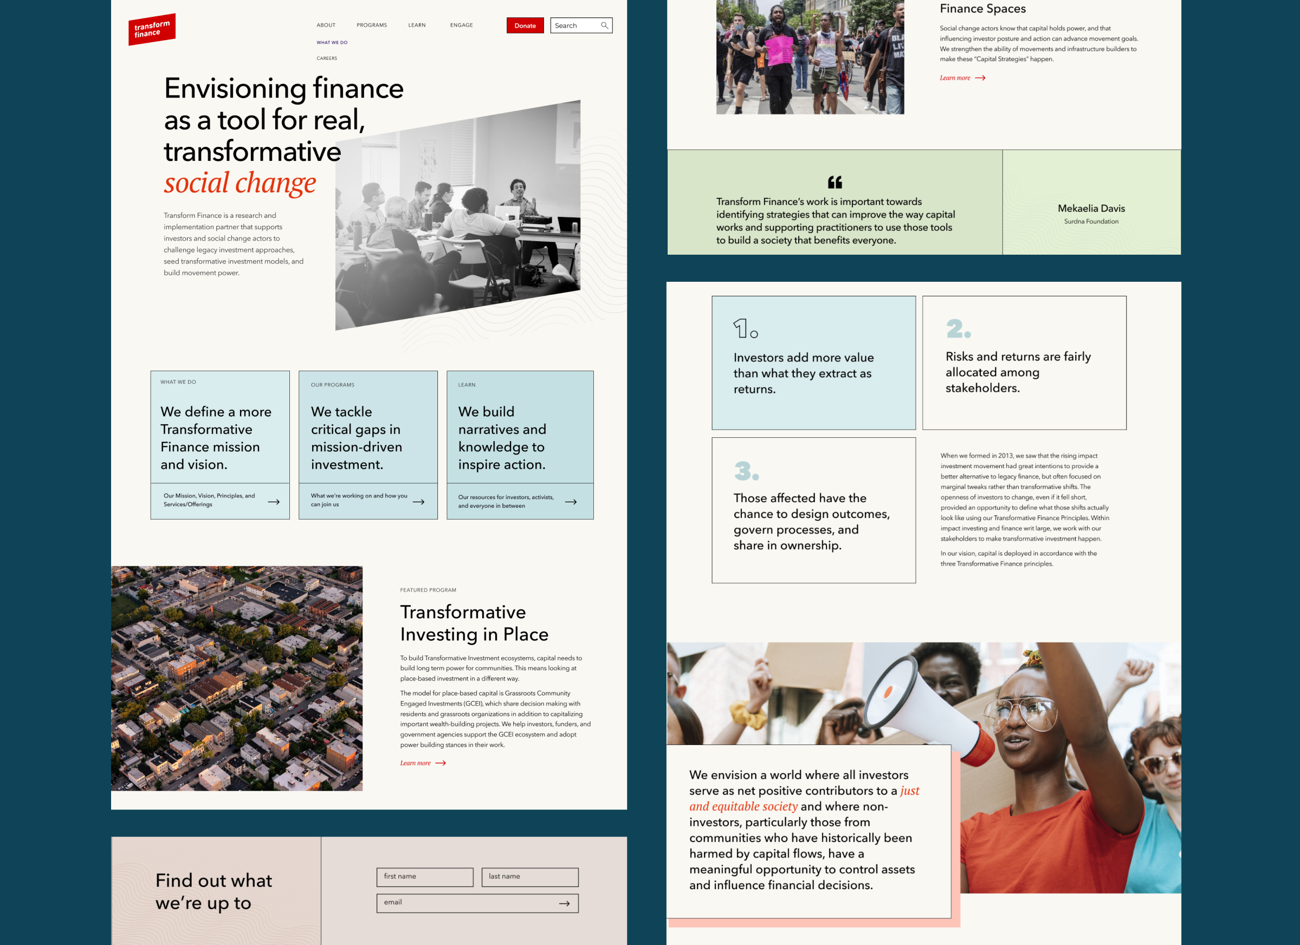Select Careers submenu item
Image resolution: width=1300 pixels, height=945 pixels.
tap(327, 59)
